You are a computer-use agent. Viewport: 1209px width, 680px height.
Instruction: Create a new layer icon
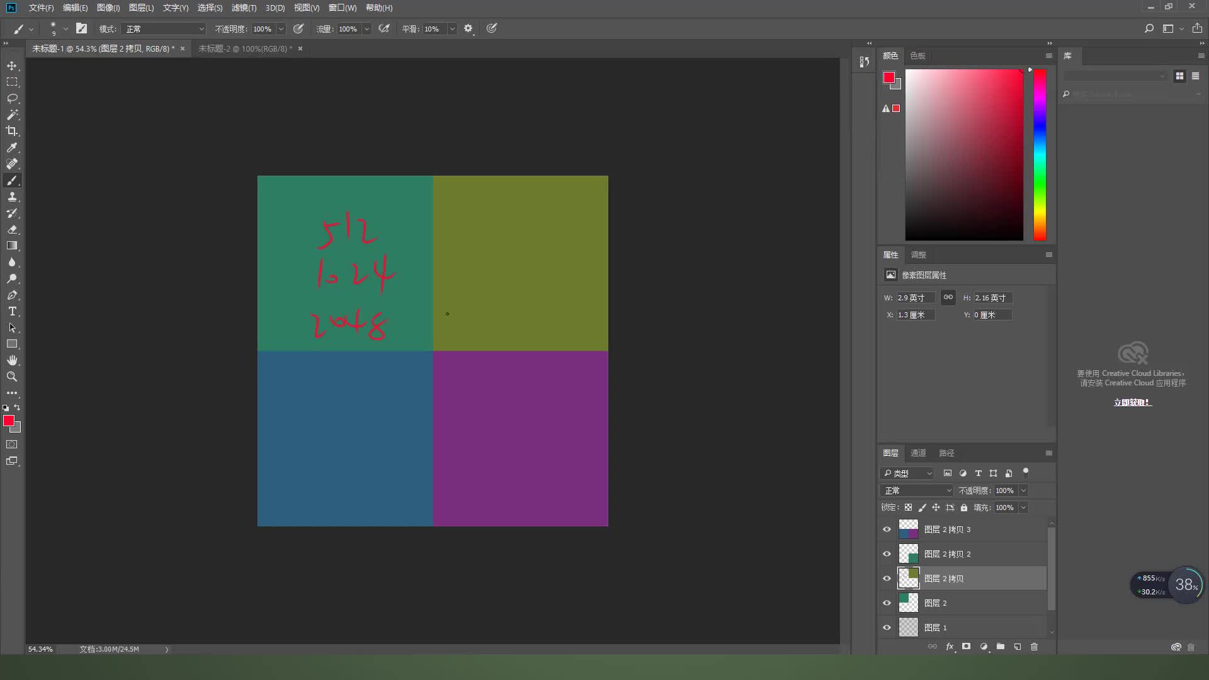pos(1018,647)
